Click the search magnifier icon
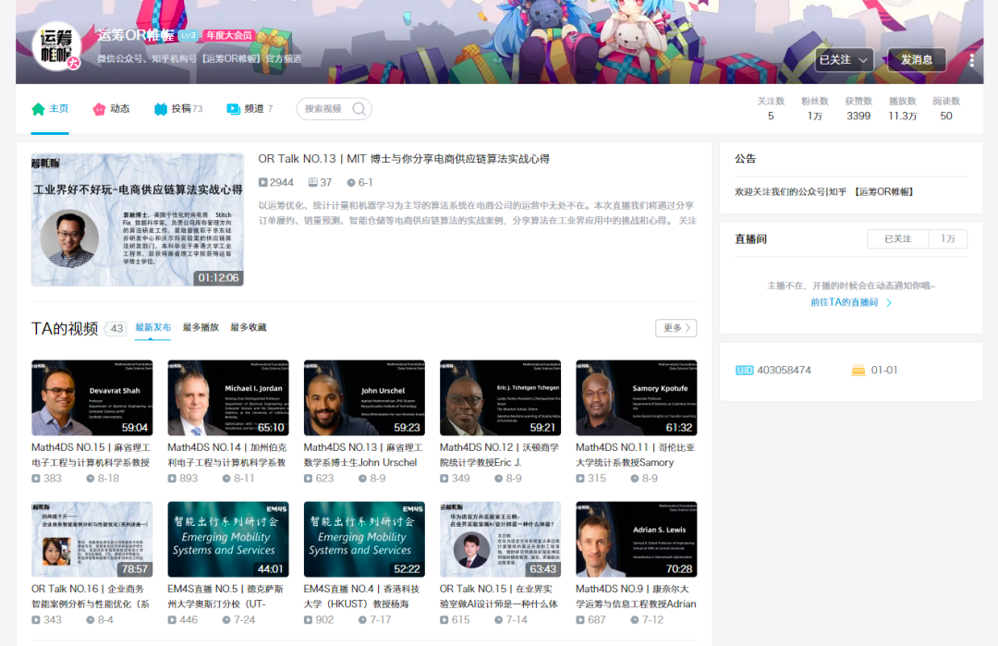The height and width of the screenshot is (646, 998). click(359, 109)
